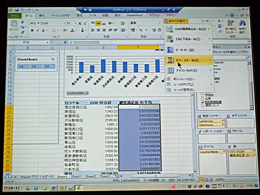Open the row labels filter dropdown in pivot table
This screenshot has width=260, height=195.
click(87, 103)
